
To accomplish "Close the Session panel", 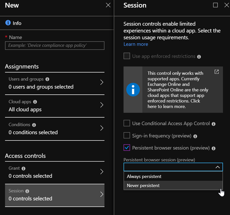I will click(227, 5).
